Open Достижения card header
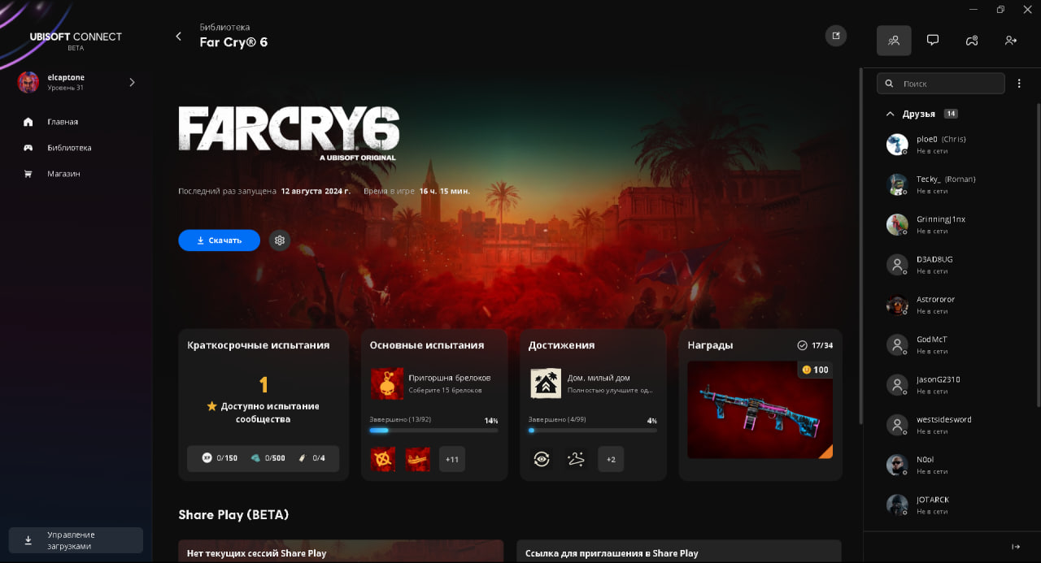This screenshot has height=563, width=1041. (561, 345)
